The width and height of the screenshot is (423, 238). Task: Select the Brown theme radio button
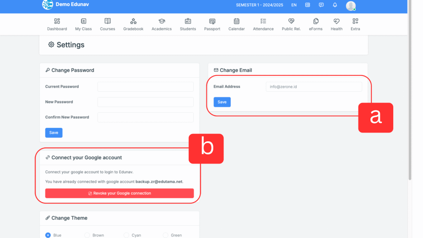(x=87, y=235)
